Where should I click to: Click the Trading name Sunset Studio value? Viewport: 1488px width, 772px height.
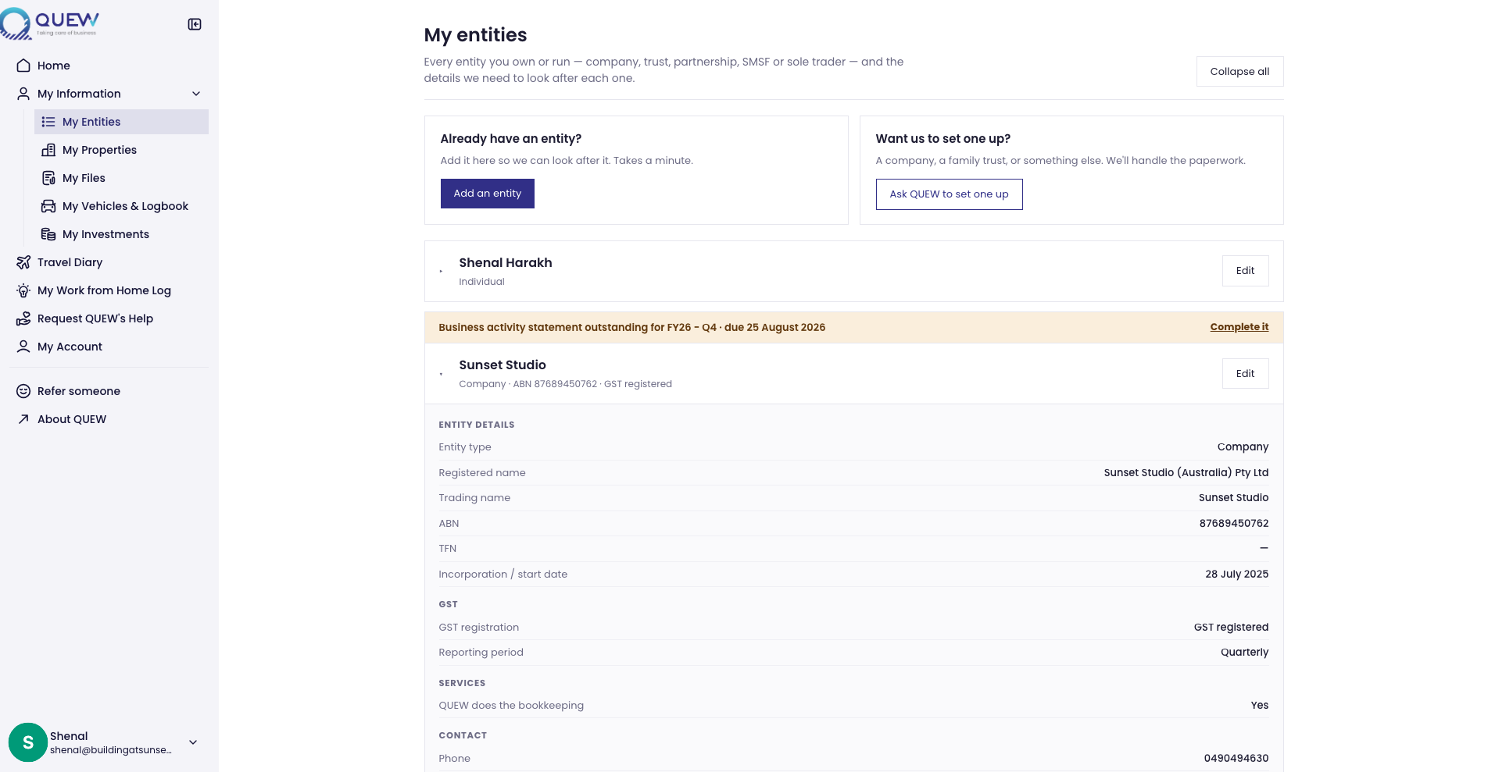1233,497
